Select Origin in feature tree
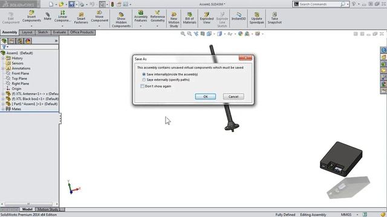Viewport: 387px width, 217px height. coord(16,89)
